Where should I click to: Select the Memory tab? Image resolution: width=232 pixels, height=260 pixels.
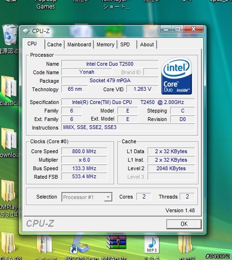106,44
